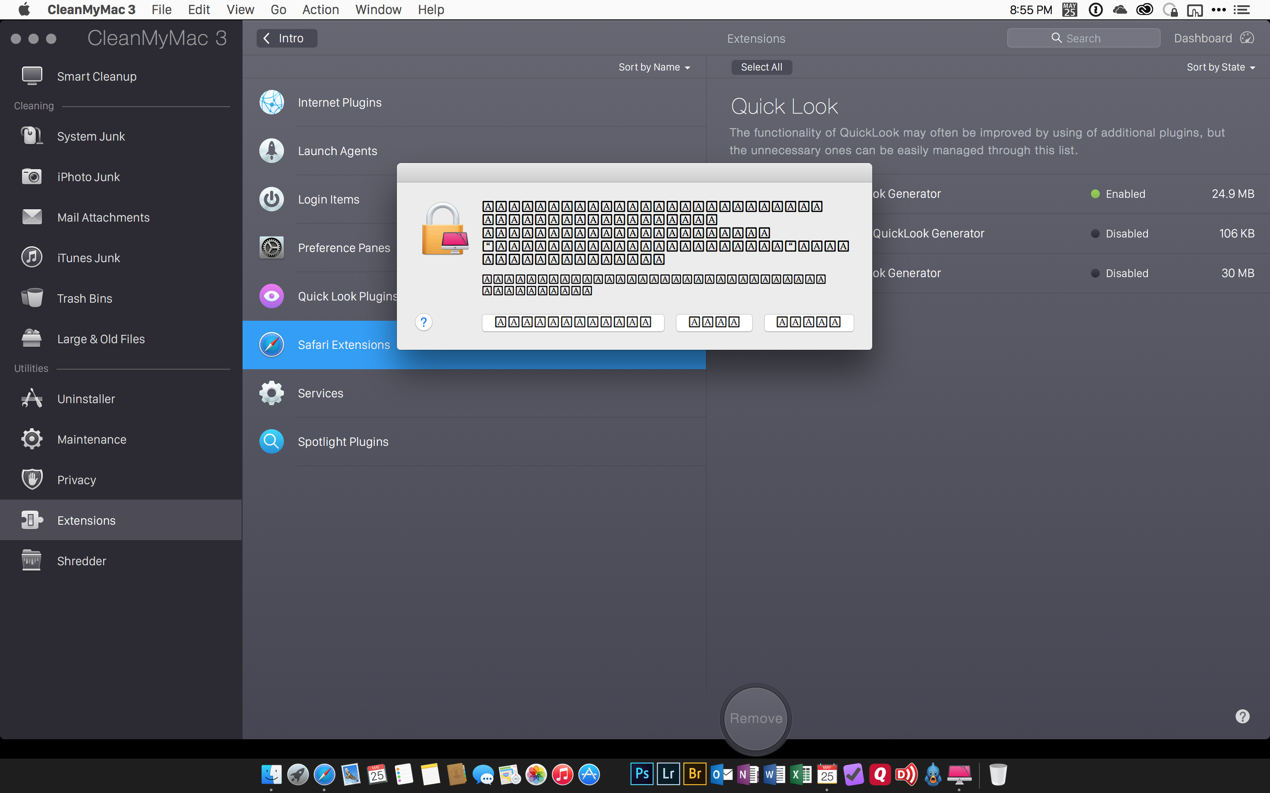Open the Action menu
The image size is (1270, 793).
tap(321, 9)
